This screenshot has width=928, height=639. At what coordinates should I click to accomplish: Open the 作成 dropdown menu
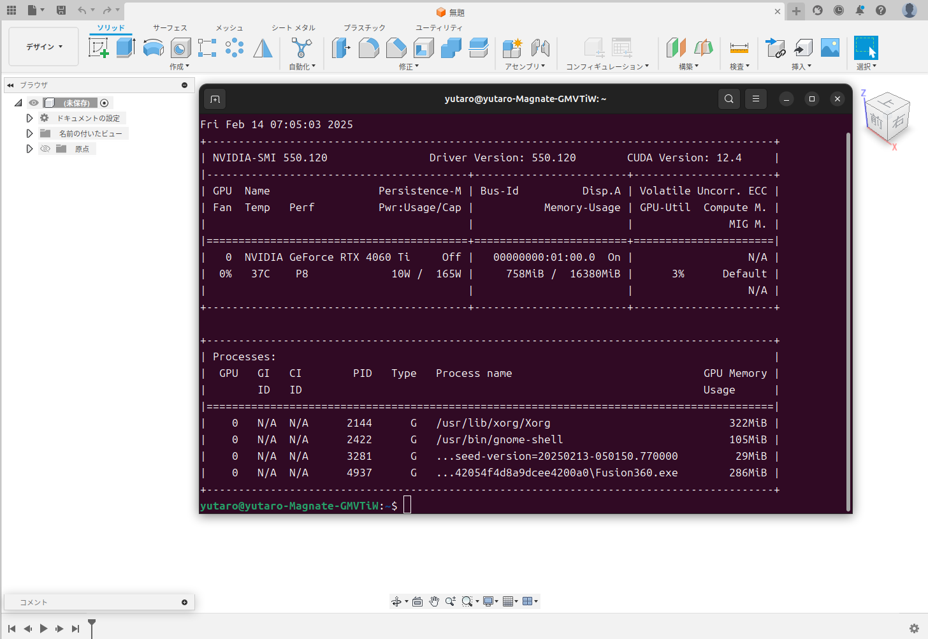click(x=180, y=66)
